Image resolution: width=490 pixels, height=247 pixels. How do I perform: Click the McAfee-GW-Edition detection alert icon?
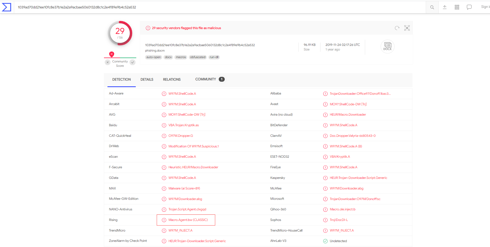[x=164, y=199]
